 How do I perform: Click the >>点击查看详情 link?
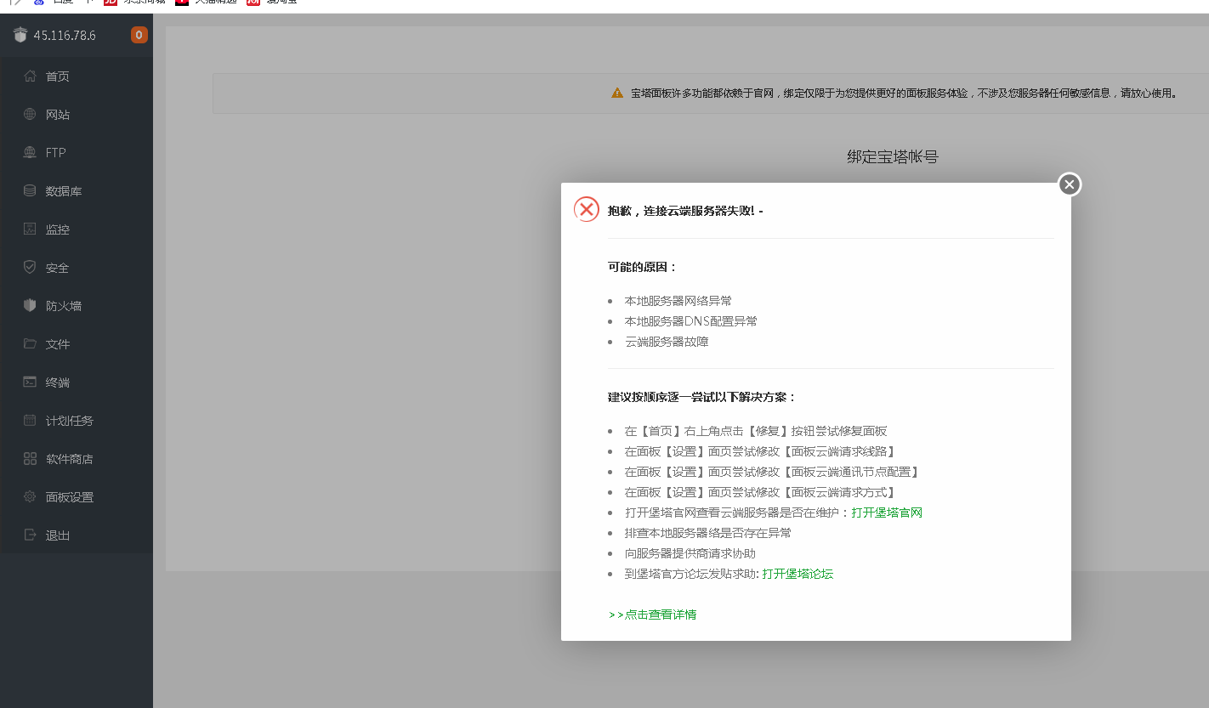(653, 615)
